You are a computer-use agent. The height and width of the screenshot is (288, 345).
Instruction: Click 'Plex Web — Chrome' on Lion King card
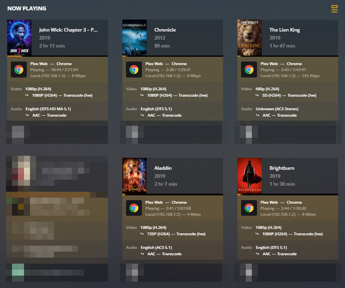click(281, 64)
